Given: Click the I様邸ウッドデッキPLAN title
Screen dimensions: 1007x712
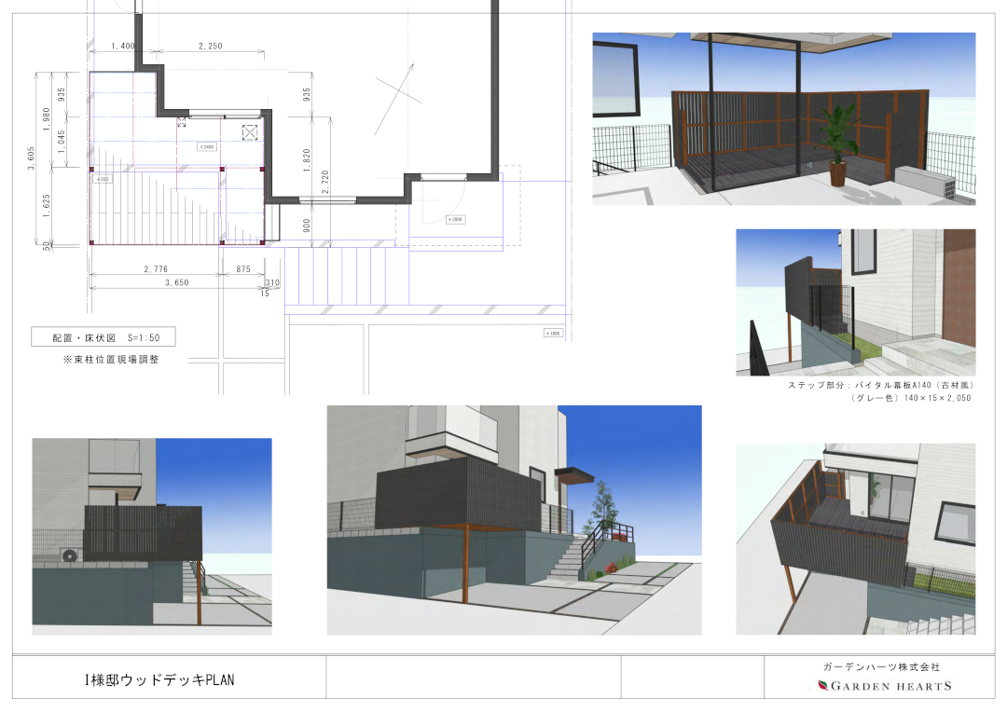Looking at the screenshot, I should (159, 680).
